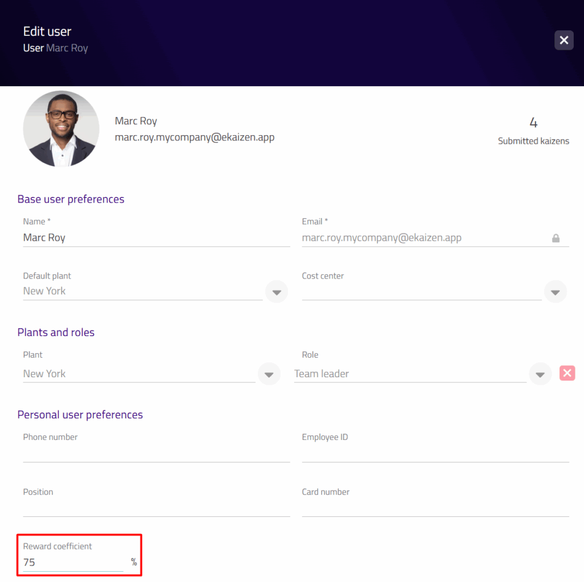The width and height of the screenshot is (584, 582).
Task: Click the Team leader role field
Action: tap(409, 374)
